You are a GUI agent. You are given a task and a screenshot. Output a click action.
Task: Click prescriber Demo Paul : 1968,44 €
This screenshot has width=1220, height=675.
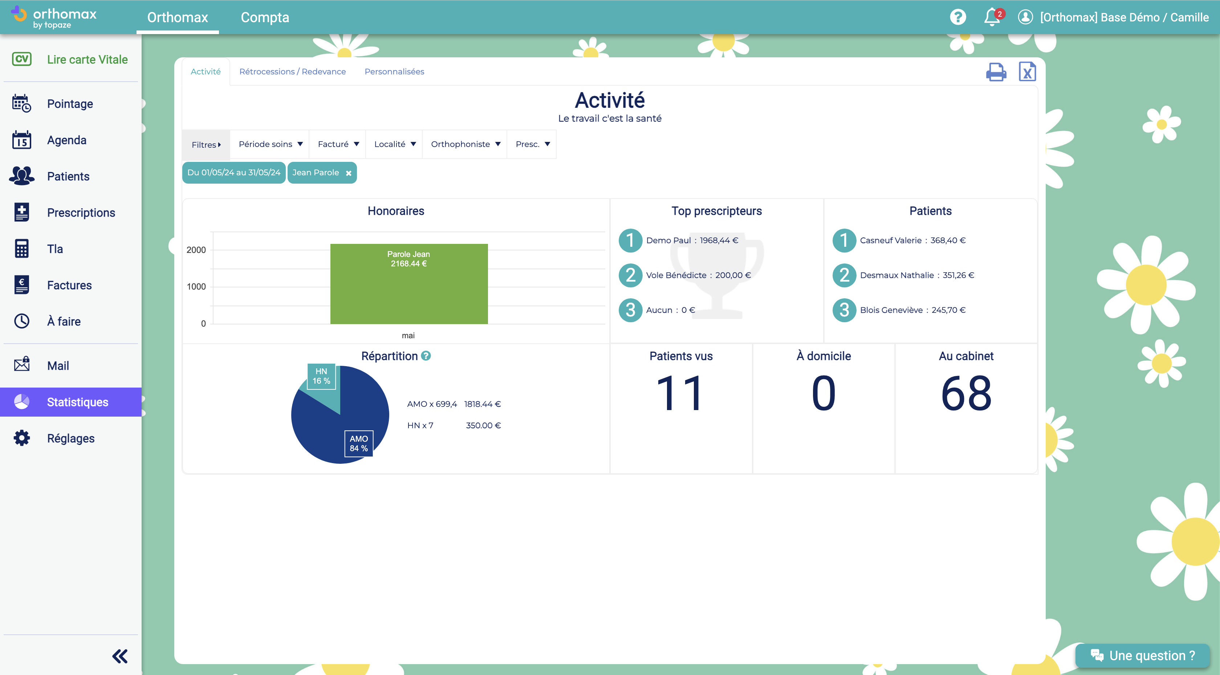[x=692, y=240]
